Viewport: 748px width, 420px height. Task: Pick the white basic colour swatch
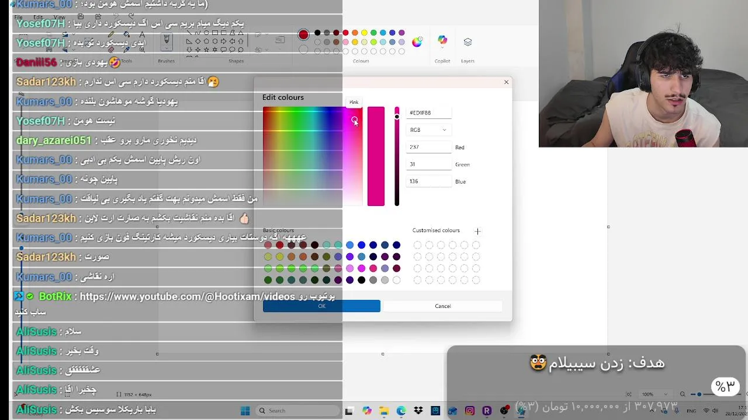(396, 280)
